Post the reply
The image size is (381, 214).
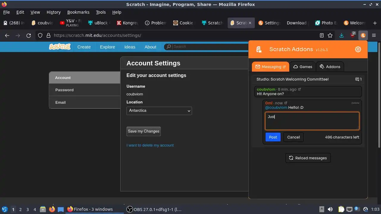(x=273, y=137)
